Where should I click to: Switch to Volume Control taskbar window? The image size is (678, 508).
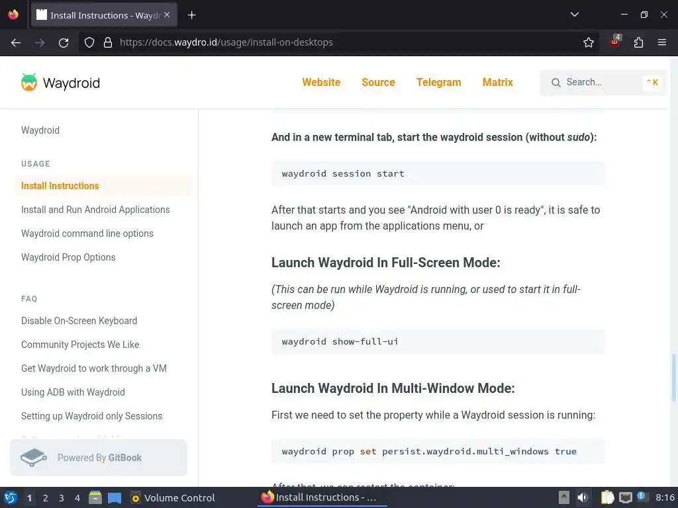[x=173, y=498]
